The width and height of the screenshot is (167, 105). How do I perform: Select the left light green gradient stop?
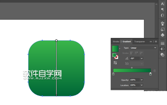pos(113,74)
